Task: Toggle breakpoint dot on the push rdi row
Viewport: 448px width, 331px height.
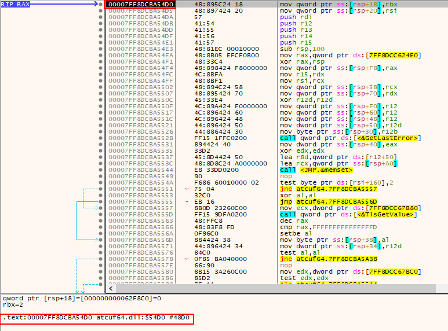Action: click(100, 17)
